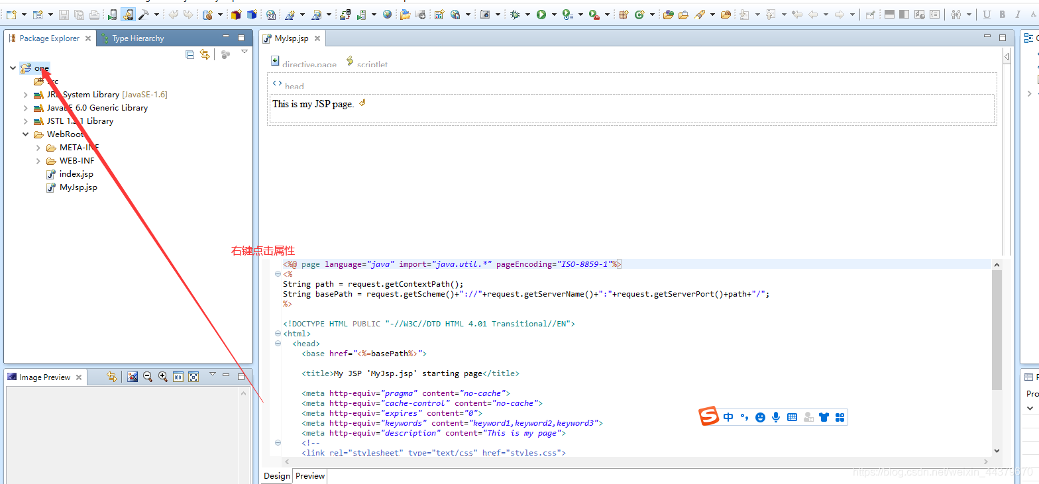Viewport: 1039px width, 484px height.
Task: Open the Run button dropdown arrow
Action: pos(554,15)
